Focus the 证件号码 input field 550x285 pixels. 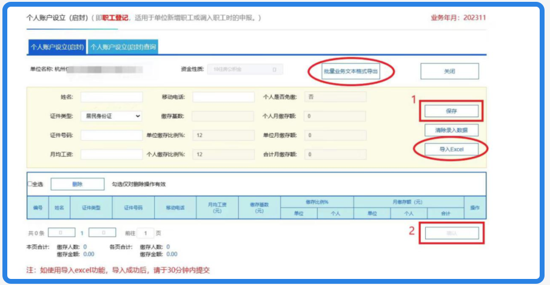point(112,135)
